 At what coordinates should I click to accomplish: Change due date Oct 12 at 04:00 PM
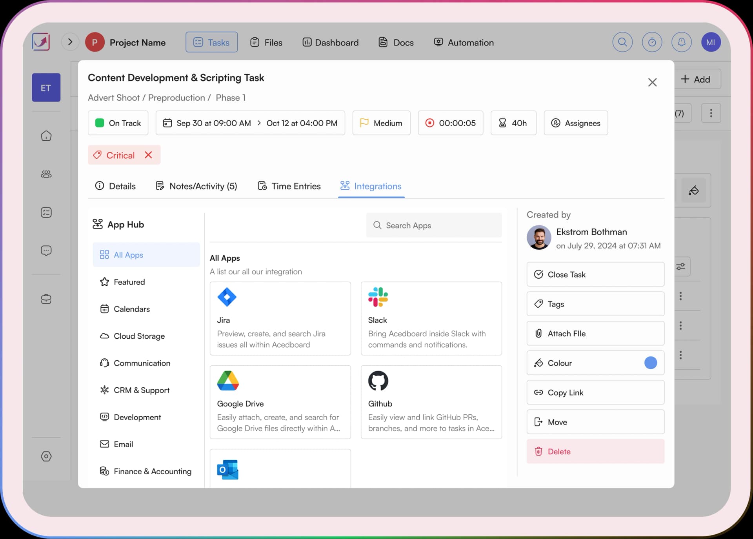302,123
